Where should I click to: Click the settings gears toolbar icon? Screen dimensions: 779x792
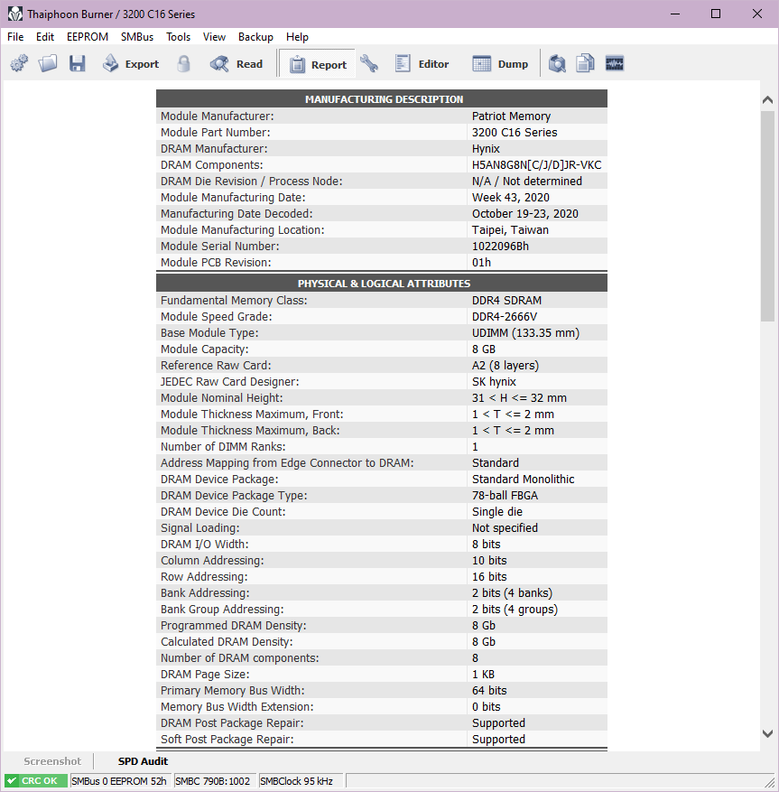19,63
